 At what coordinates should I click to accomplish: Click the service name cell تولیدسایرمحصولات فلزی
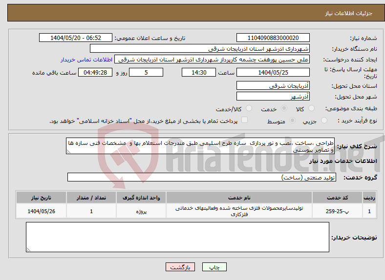[239, 211]
